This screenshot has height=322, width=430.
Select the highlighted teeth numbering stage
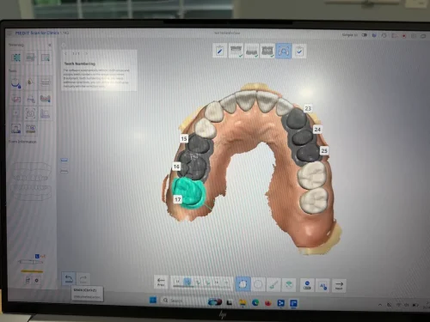283,51
